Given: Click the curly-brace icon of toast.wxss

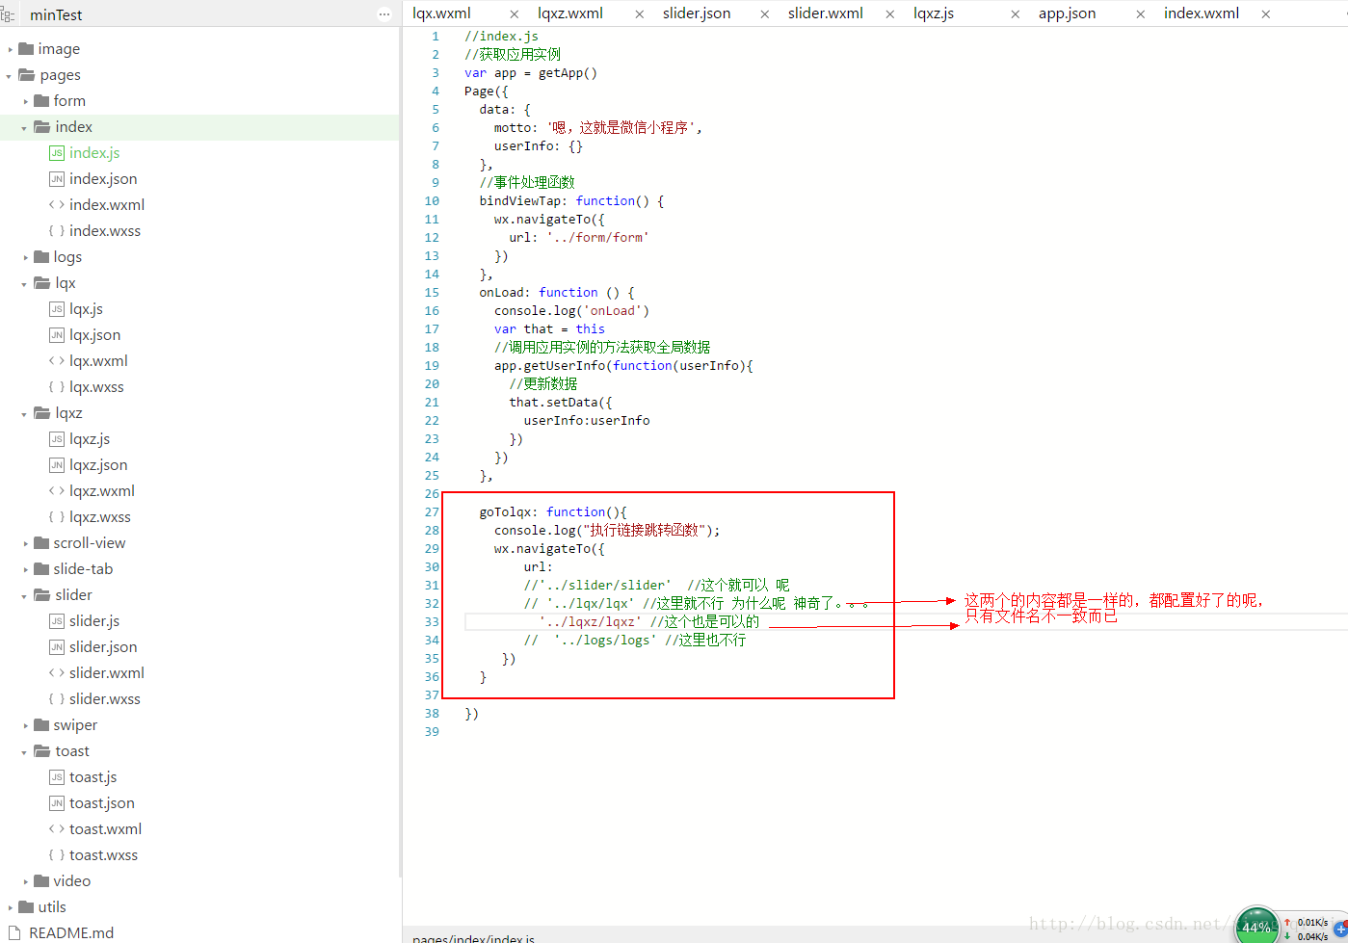Looking at the screenshot, I should point(57,855).
